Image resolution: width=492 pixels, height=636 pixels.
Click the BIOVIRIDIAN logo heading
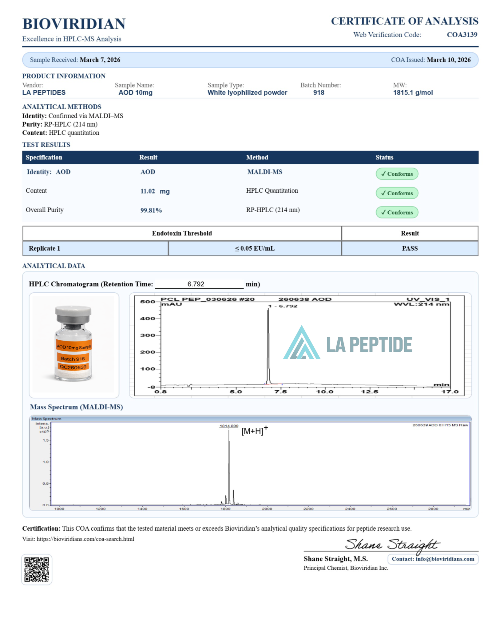coord(74,24)
